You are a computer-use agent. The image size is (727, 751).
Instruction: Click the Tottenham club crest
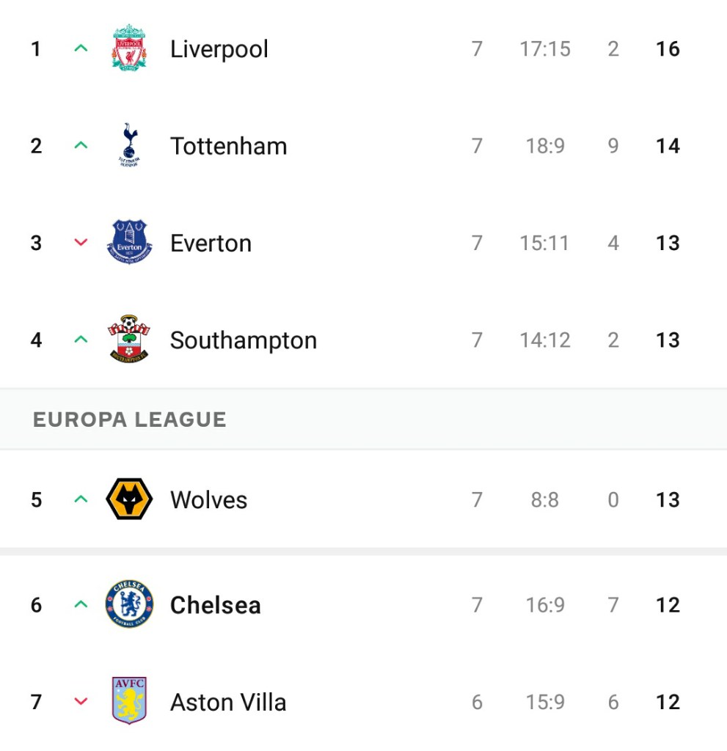tap(129, 145)
